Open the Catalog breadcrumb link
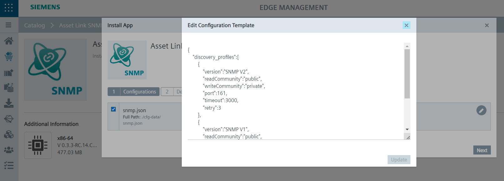 pyautogui.click(x=35, y=25)
